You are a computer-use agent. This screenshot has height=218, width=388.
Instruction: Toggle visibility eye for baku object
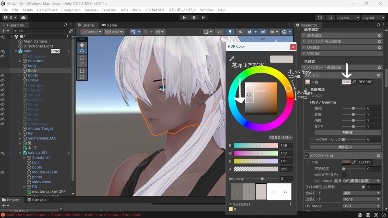tap(3, 51)
